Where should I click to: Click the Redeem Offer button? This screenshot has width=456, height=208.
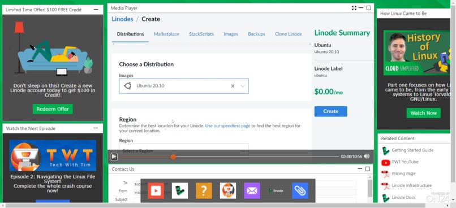(x=53, y=109)
